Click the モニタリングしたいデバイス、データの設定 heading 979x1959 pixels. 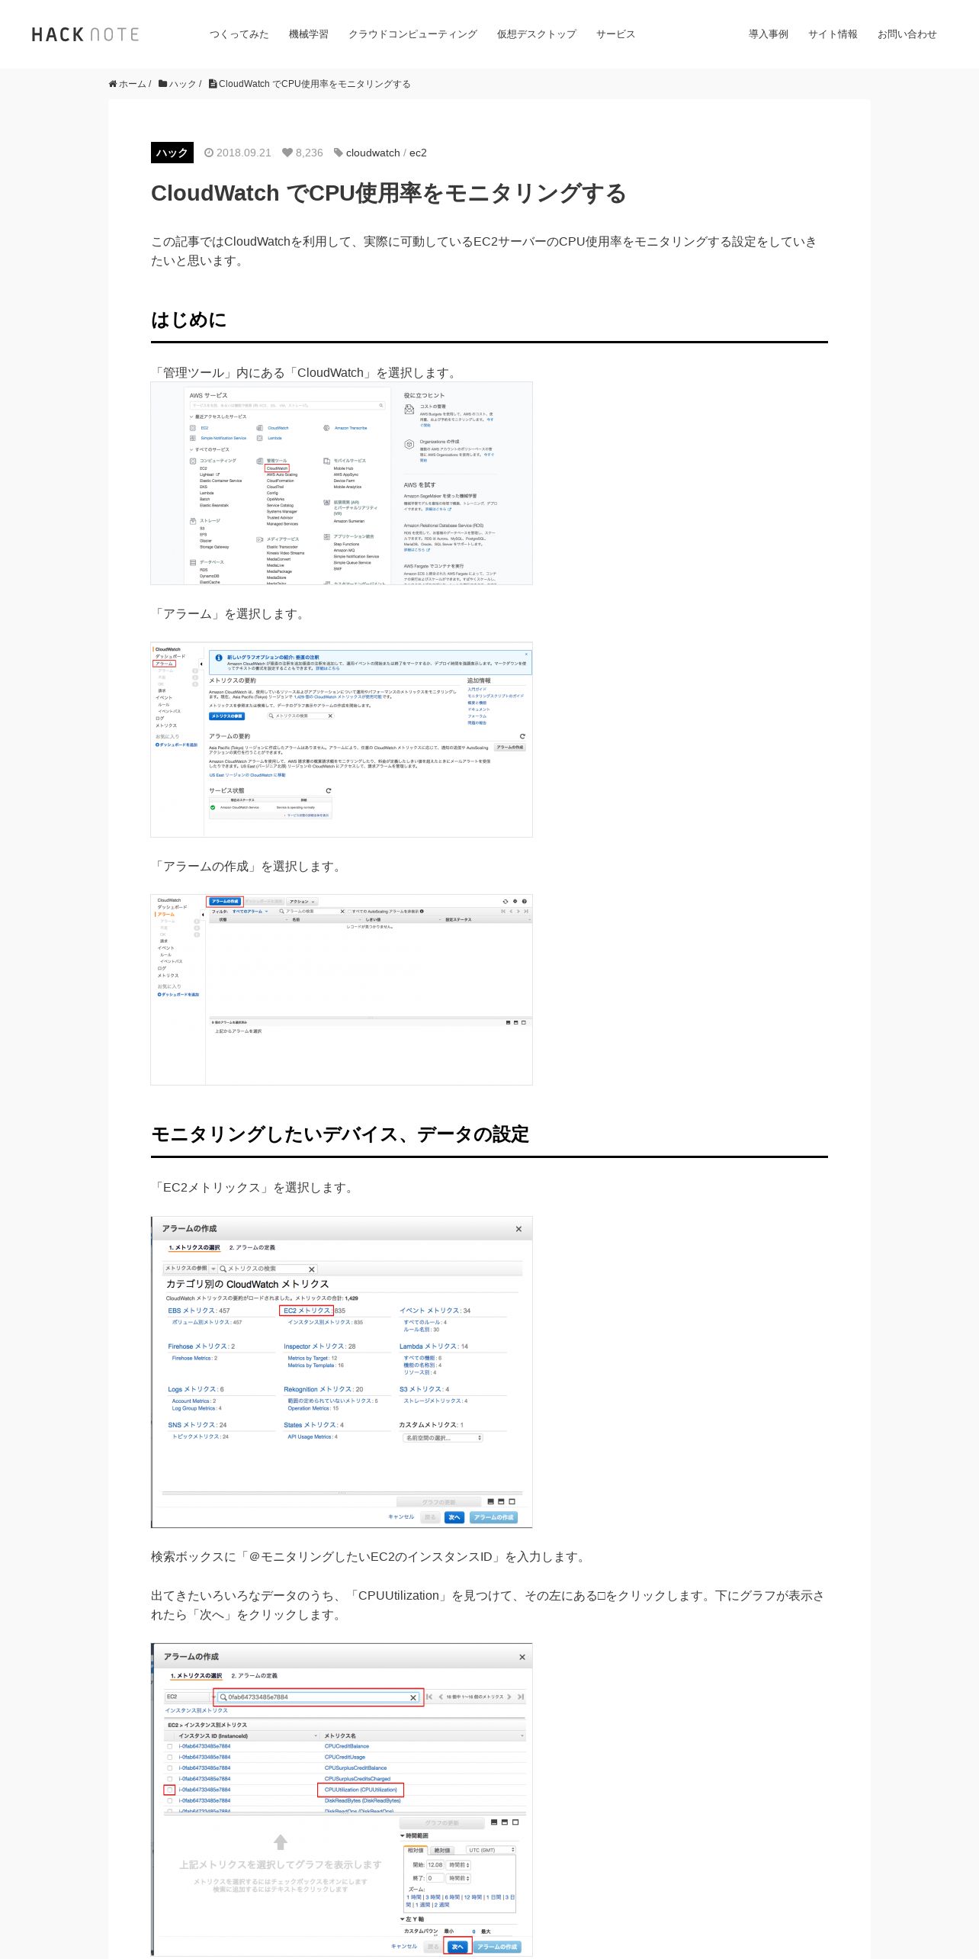pyautogui.click(x=340, y=1134)
